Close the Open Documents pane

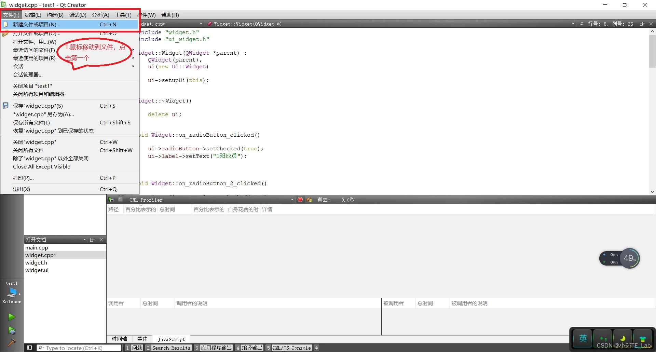pos(101,240)
